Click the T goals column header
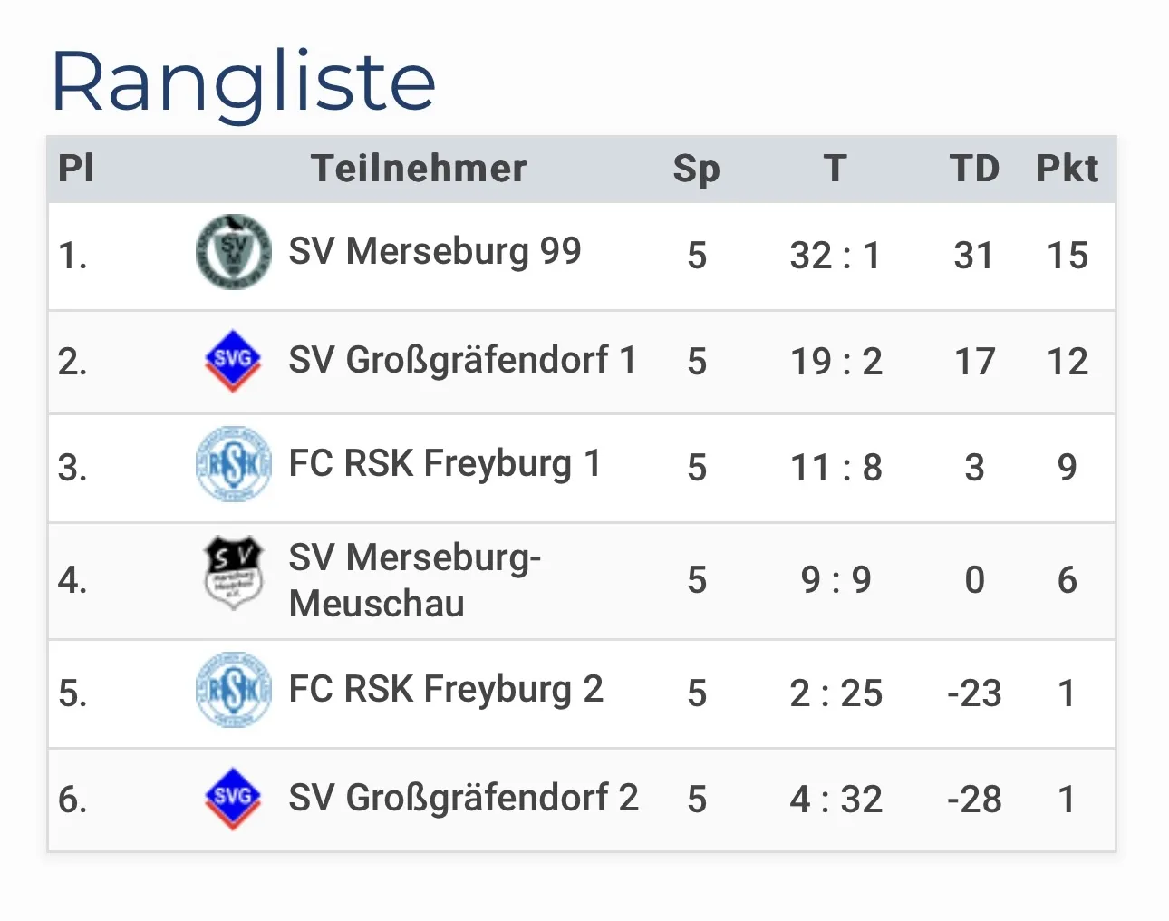Image resolution: width=1169 pixels, height=921 pixels. [836, 169]
